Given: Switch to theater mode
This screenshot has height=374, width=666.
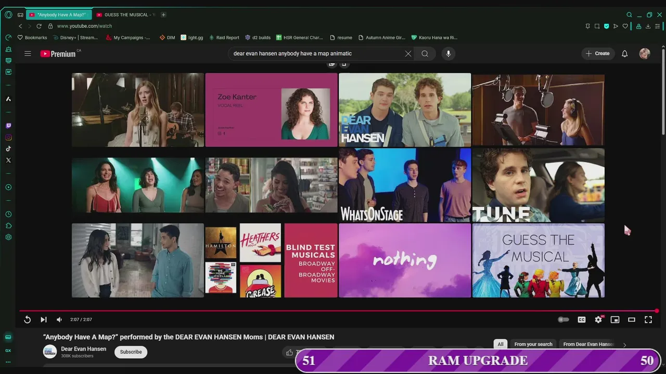Looking at the screenshot, I should point(632,319).
